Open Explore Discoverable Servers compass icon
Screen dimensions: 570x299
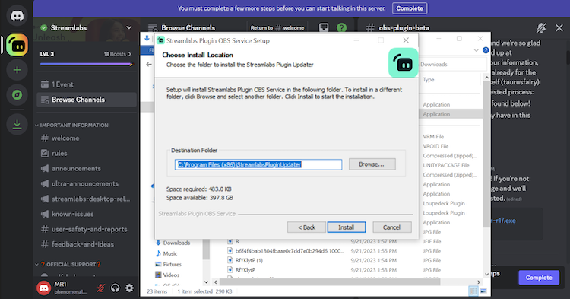[x=17, y=95]
